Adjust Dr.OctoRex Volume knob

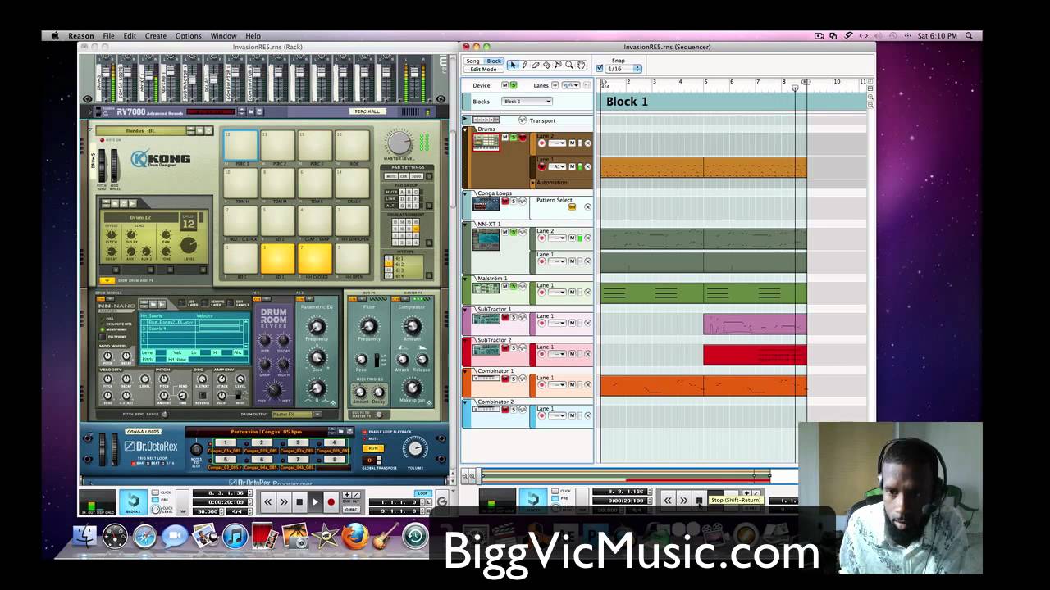pyautogui.click(x=415, y=449)
